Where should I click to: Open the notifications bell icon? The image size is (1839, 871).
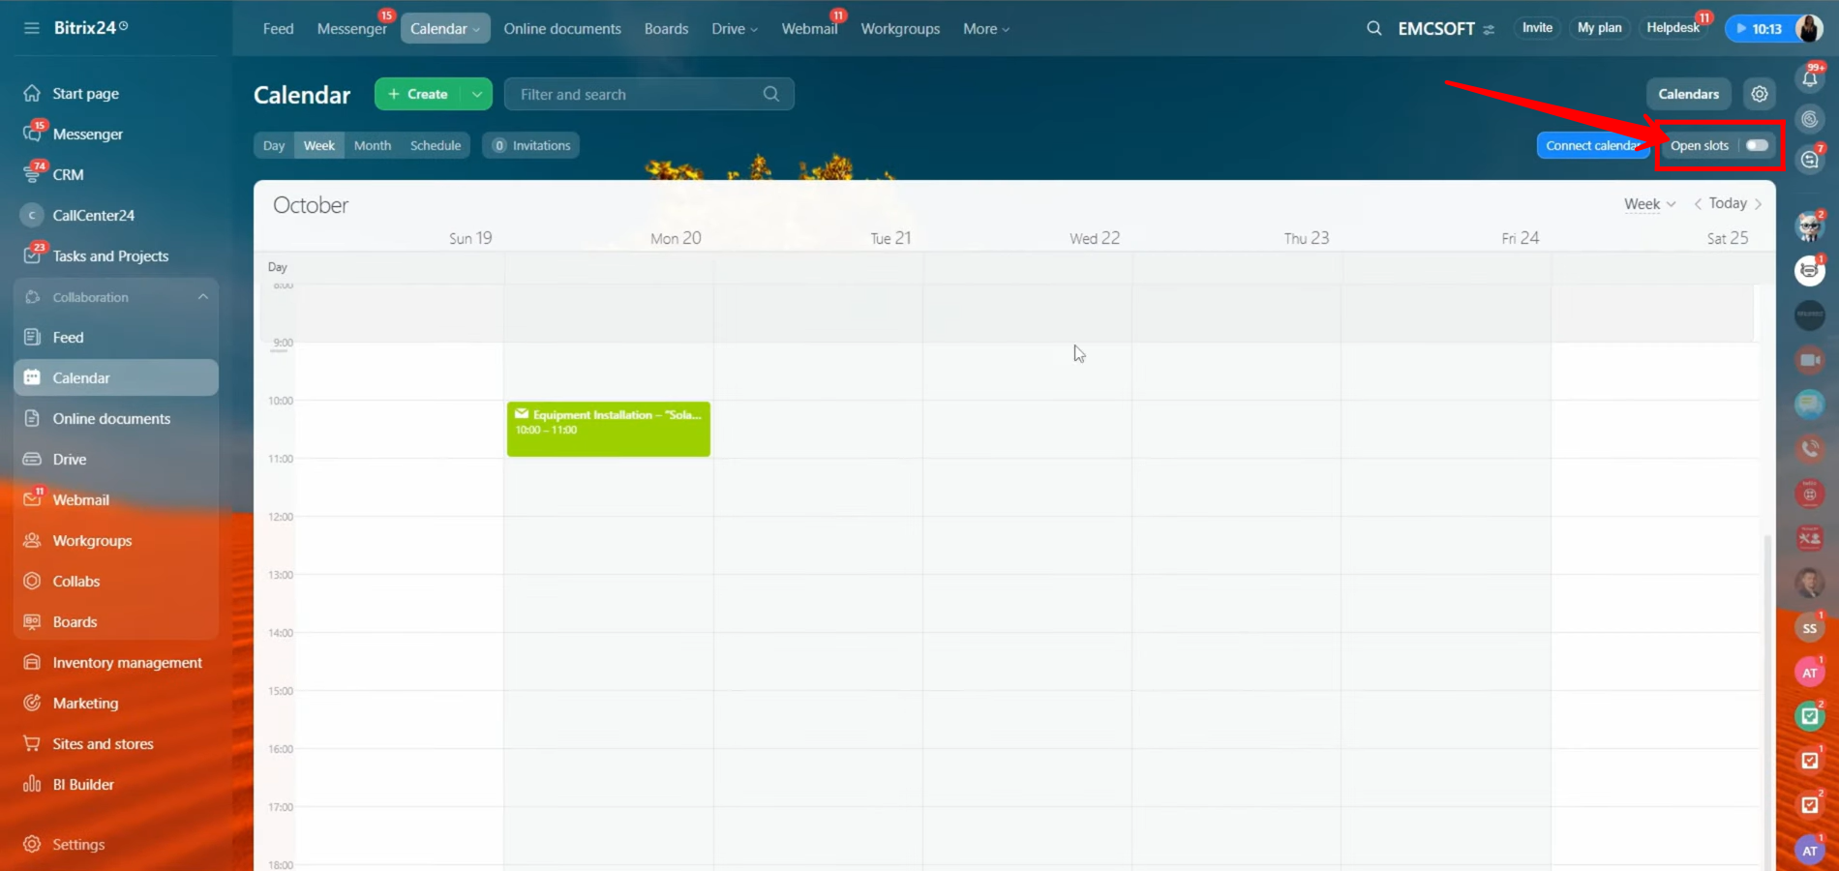(1809, 78)
